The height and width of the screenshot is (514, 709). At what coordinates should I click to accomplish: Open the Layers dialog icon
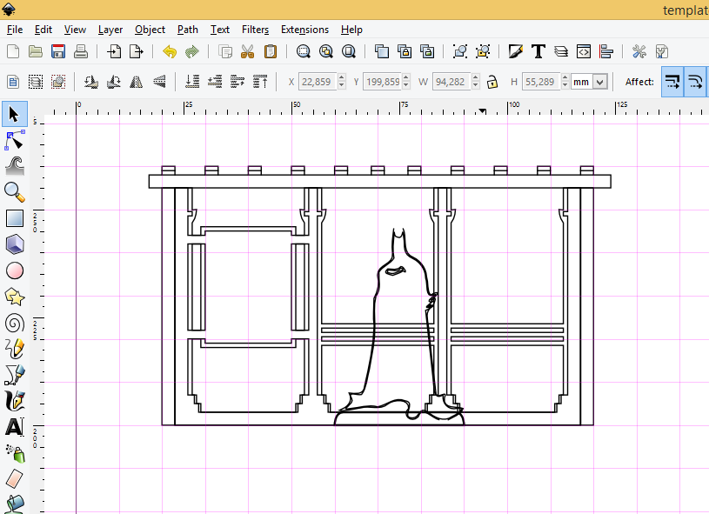561,51
